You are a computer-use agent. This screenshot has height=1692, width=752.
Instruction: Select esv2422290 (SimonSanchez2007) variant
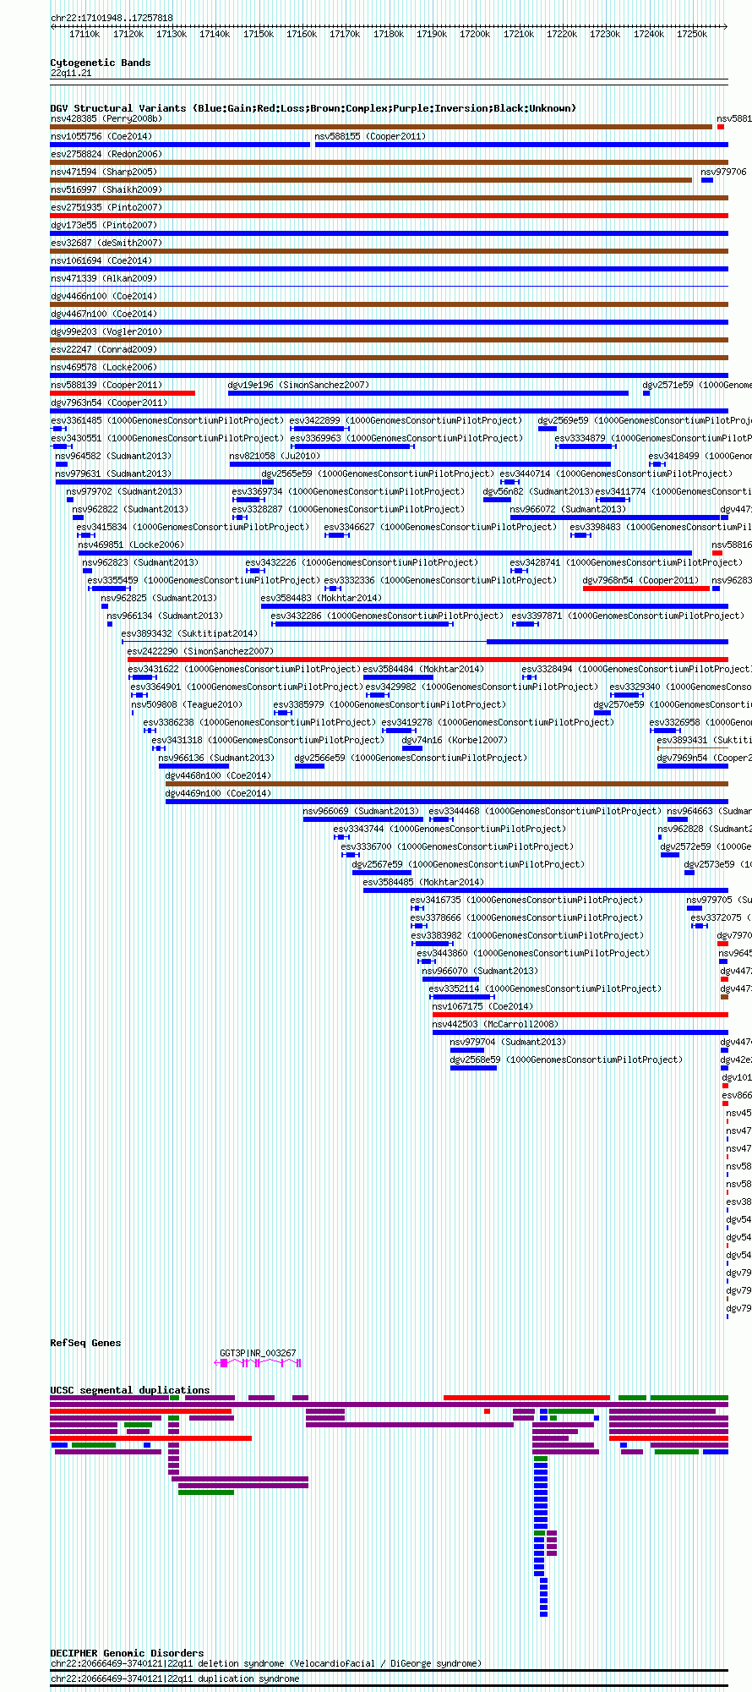(x=200, y=651)
